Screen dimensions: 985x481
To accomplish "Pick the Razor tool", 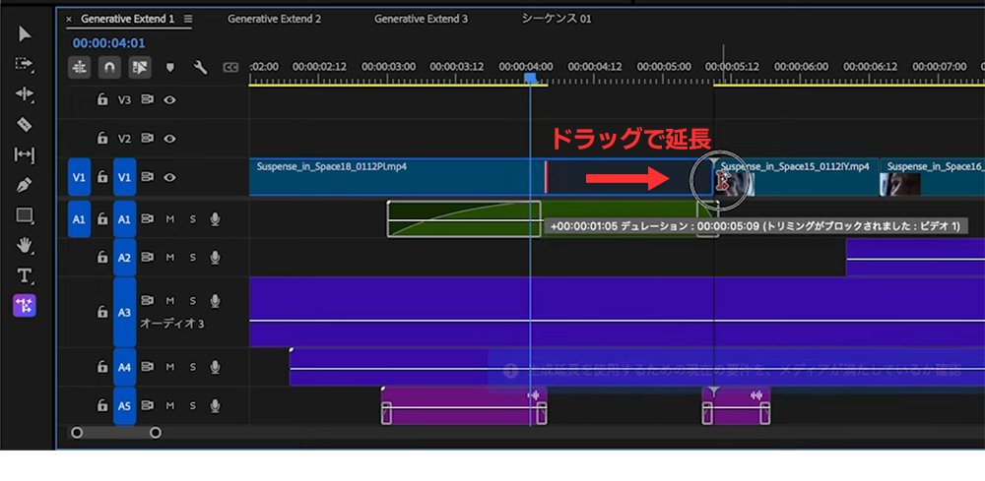I will tap(25, 125).
